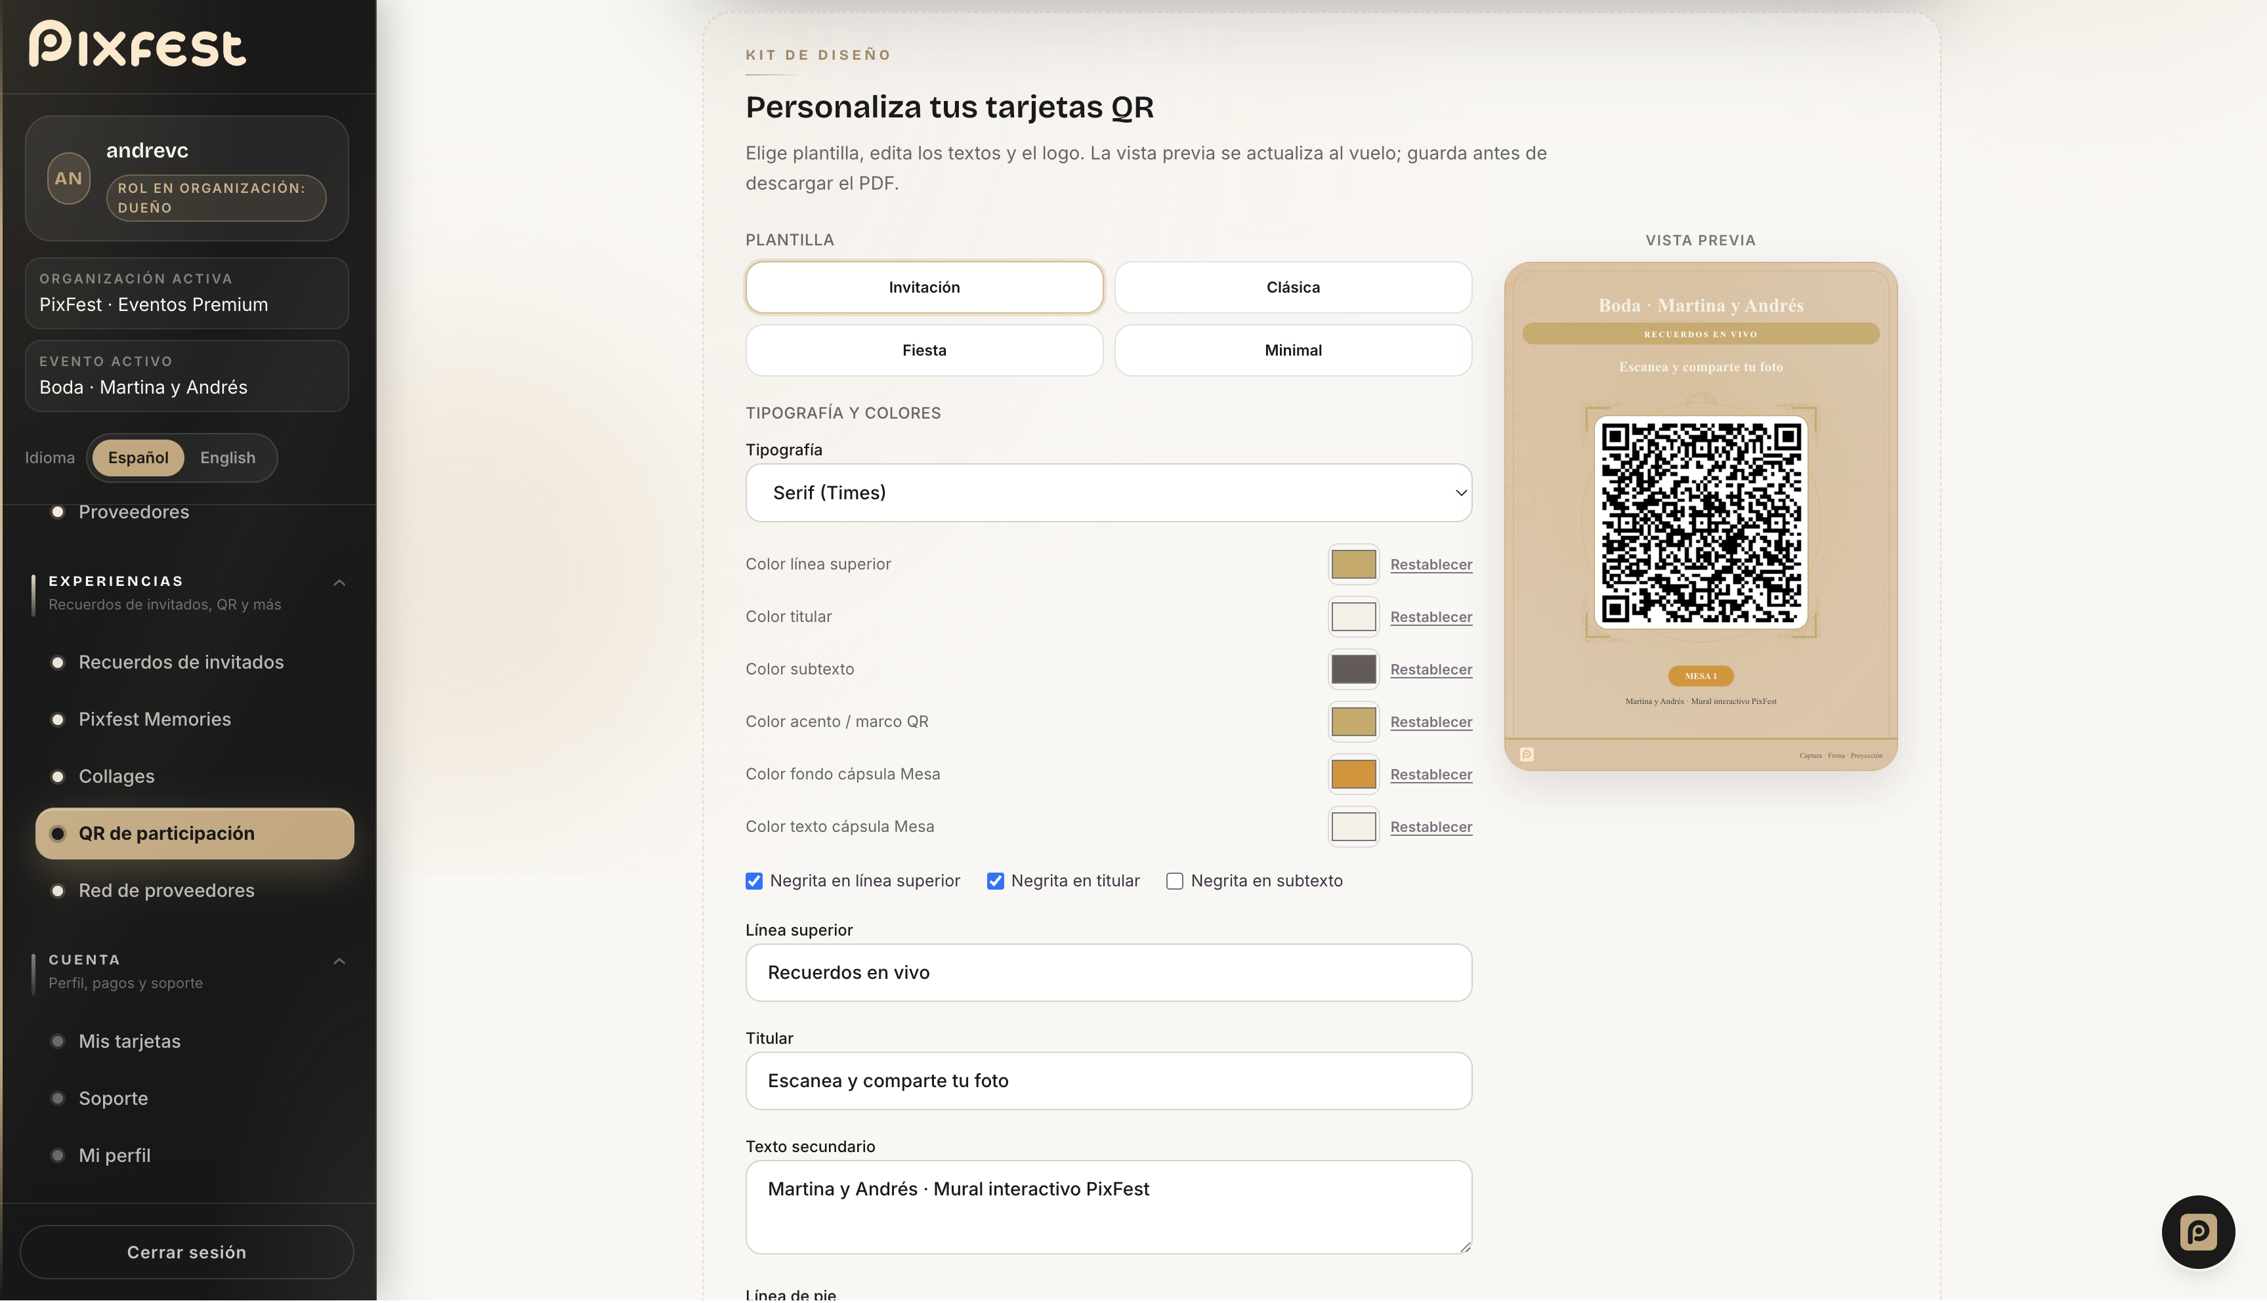Click the Personaliza tus tarjetas QR heading

pyautogui.click(x=950, y=106)
